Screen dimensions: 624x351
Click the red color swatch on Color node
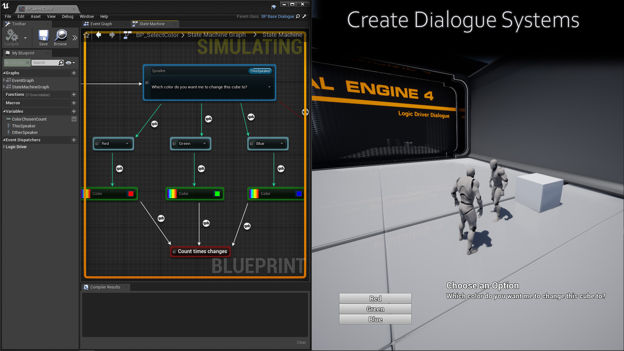pyautogui.click(x=131, y=194)
